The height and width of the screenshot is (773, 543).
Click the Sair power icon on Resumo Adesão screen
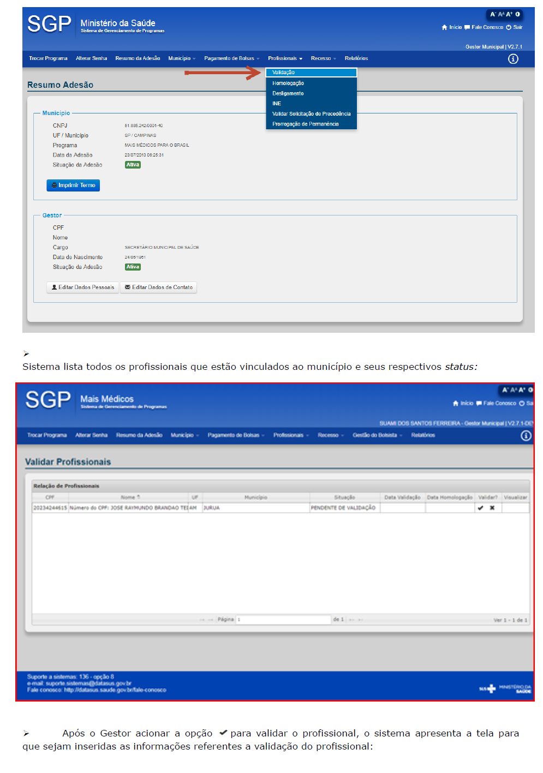(509, 27)
